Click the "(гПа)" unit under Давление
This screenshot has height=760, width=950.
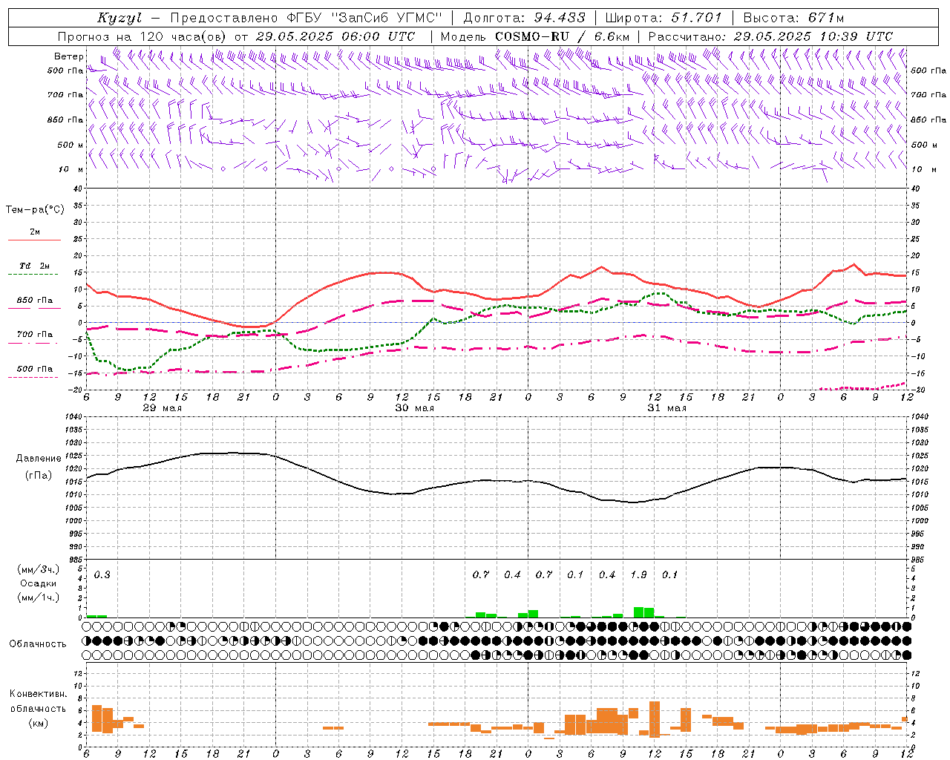39,475
